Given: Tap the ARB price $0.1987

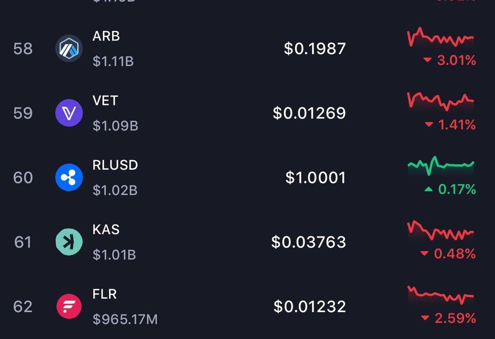Looking at the screenshot, I should [315, 48].
